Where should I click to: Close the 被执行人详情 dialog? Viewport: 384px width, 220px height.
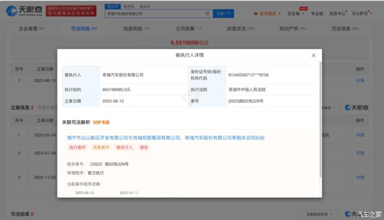click(x=313, y=55)
